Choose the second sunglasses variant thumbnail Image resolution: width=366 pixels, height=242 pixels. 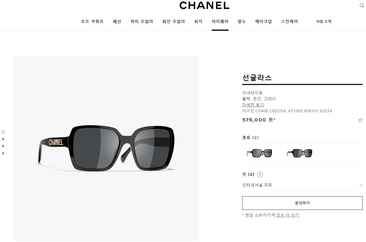(x=299, y=153)
